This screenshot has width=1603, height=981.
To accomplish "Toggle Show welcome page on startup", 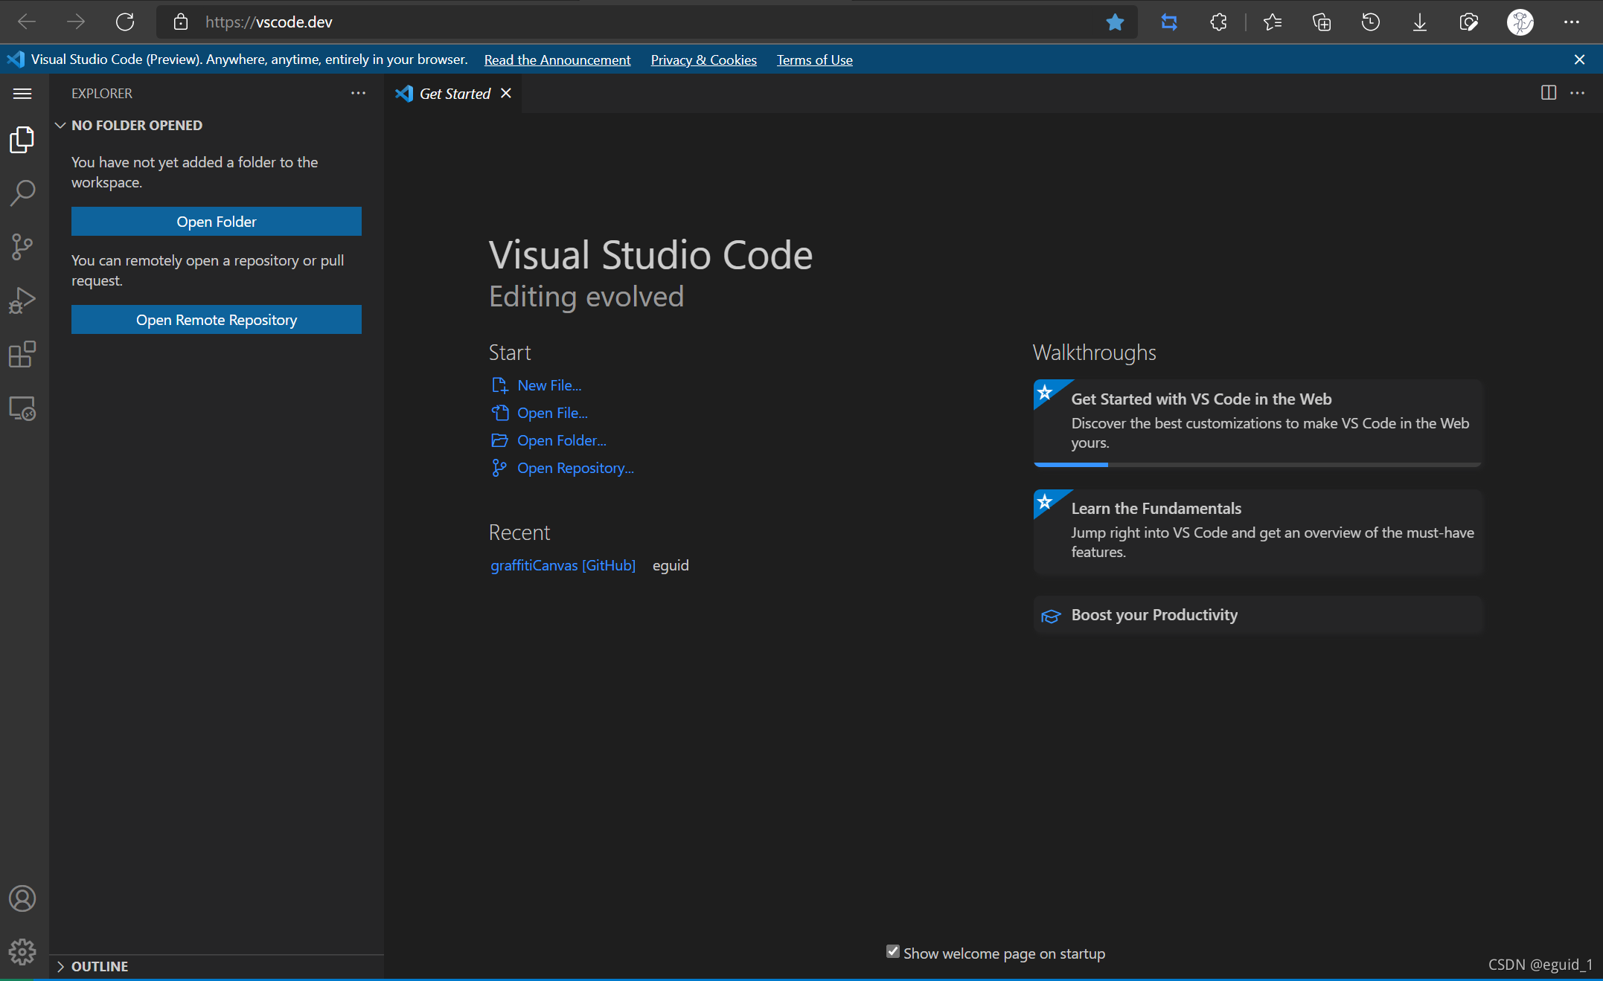I will (x=893, y=951).
